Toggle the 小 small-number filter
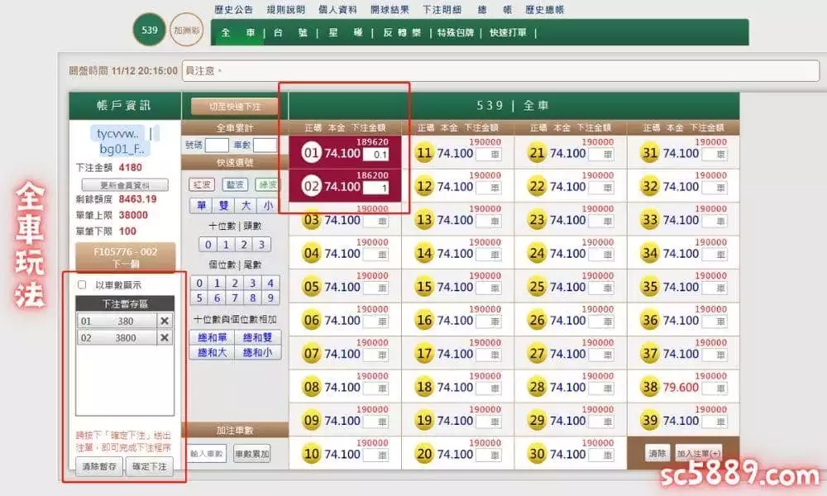 [268, 206]
